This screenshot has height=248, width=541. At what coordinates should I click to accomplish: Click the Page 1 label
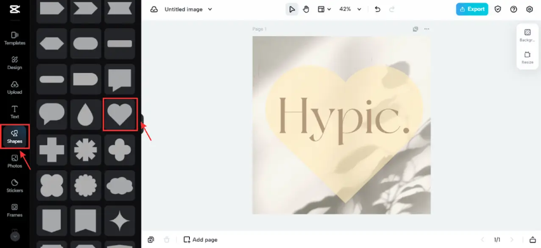click(x=260, y=29)
